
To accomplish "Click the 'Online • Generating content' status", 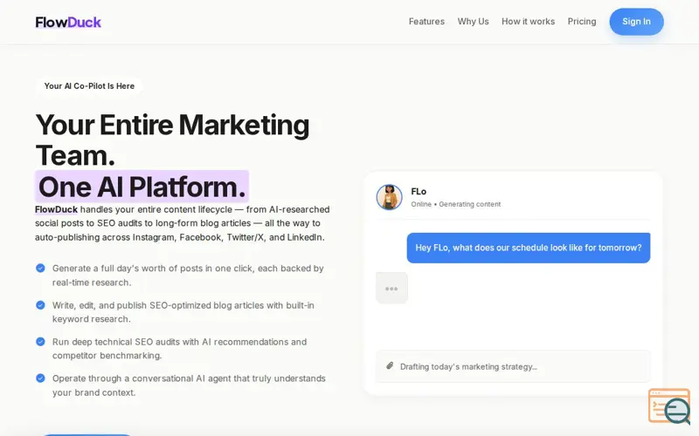I will tap(455, 204).
